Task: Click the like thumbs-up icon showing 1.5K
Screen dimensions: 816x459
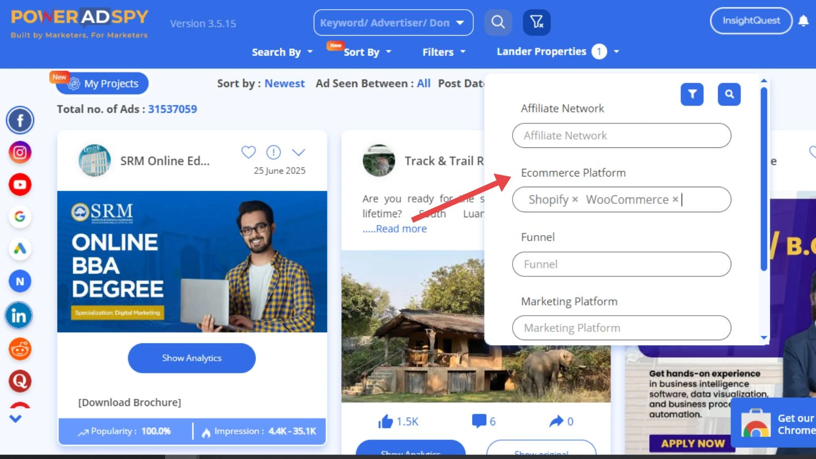Action: click(386, 421)
